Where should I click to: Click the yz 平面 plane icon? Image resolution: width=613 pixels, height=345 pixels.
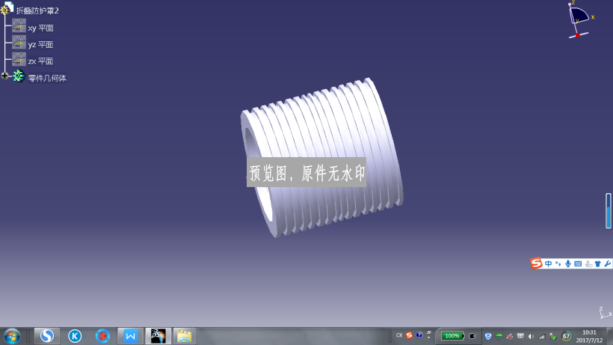19,42
